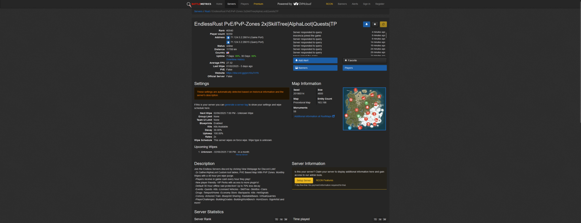Click the yellow refresh icon button

pos(383,24)
